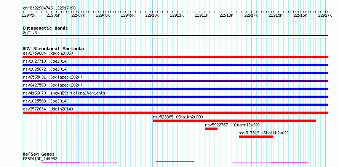Click the chr8:22904746..22917090 coordinates text

49,8
